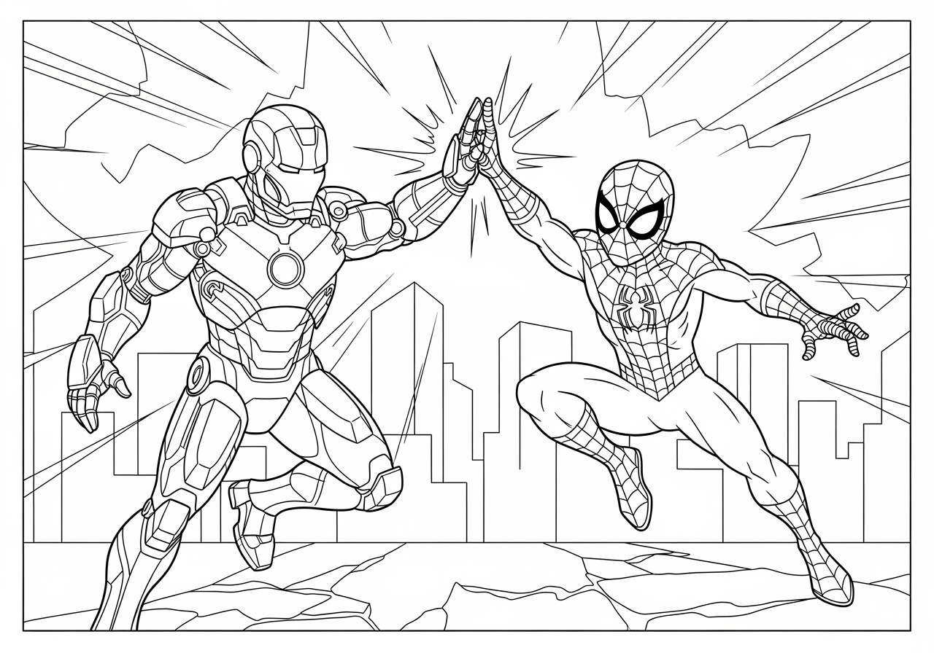Screen dimensions: 934x653
Task: Click the high-five hands touching together
Action: pyautogui.click(x=476, y=143)
